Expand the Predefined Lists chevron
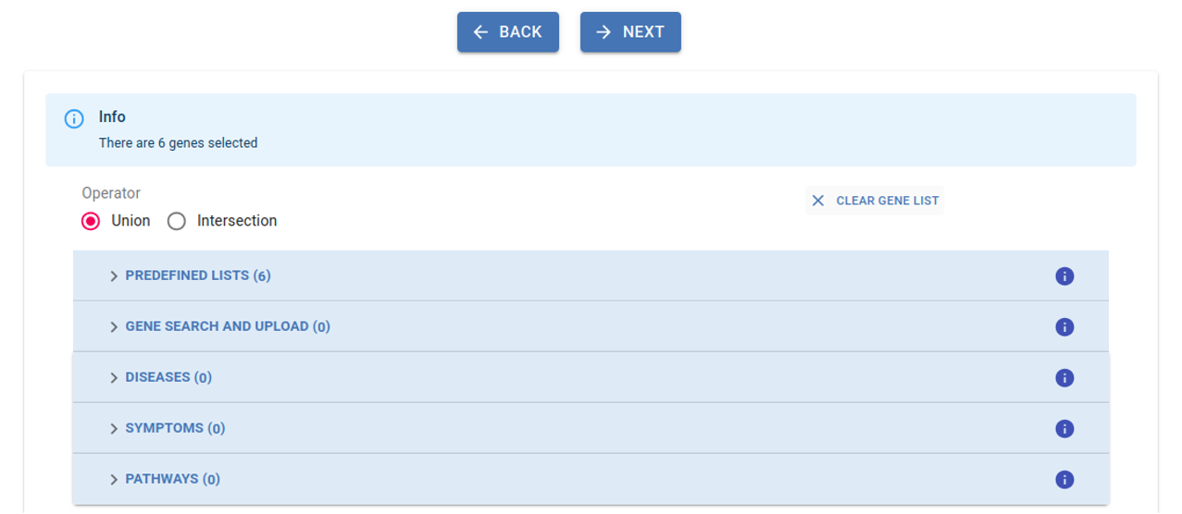The height and width of the screenshot is (514, 1182). [114, 276]
